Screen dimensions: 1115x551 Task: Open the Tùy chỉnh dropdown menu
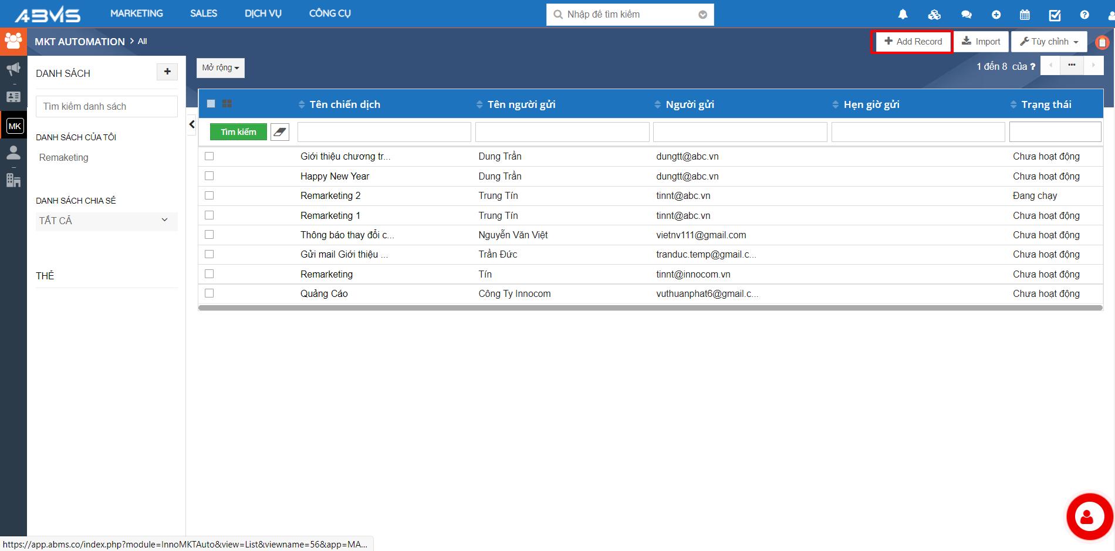(1049, 42)
